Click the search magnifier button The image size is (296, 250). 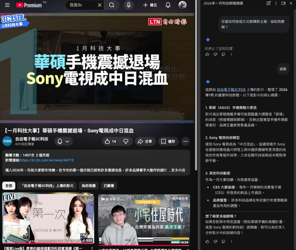tap(112, 5)
